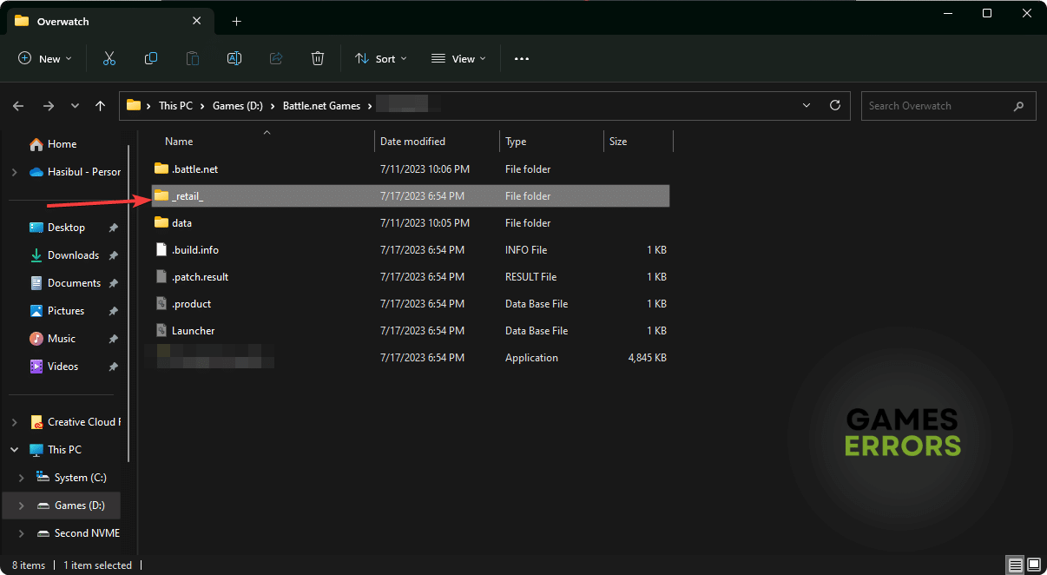Click the Rename icon in toolbar
The height and width of the screenshot is (575, 1047).
coord(234,58)
